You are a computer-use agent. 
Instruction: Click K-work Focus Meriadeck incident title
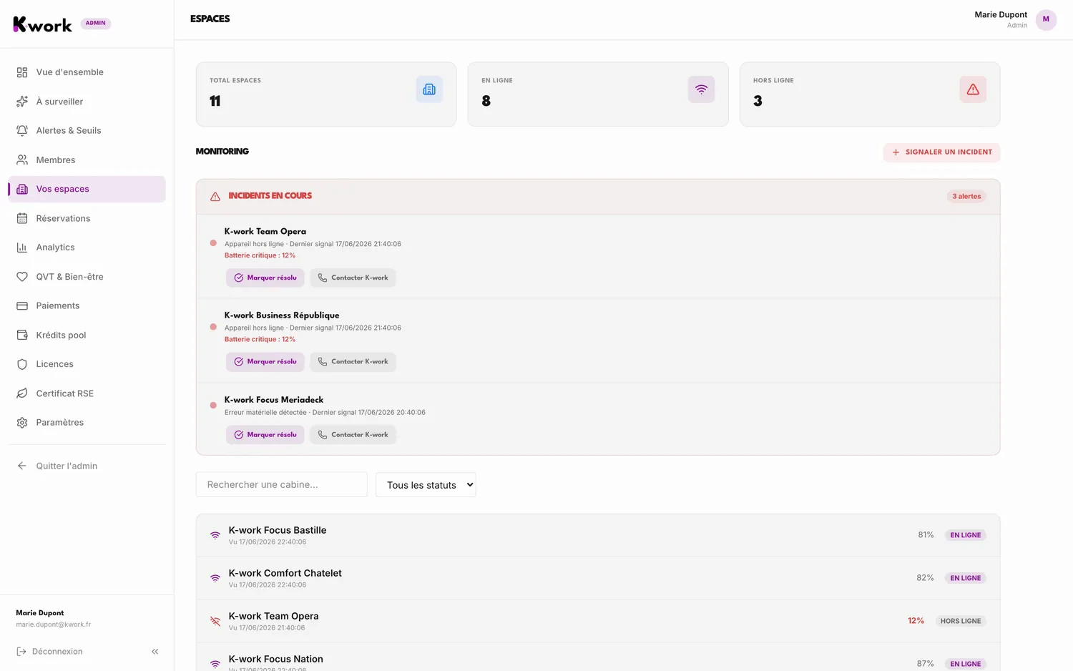pos(274,400)
